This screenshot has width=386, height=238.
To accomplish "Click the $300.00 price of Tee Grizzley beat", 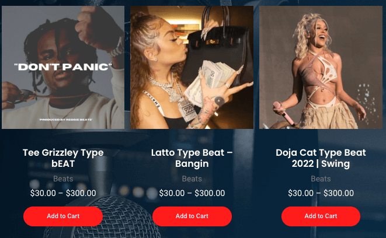I will pyautogui.click(x=81, y=193).
